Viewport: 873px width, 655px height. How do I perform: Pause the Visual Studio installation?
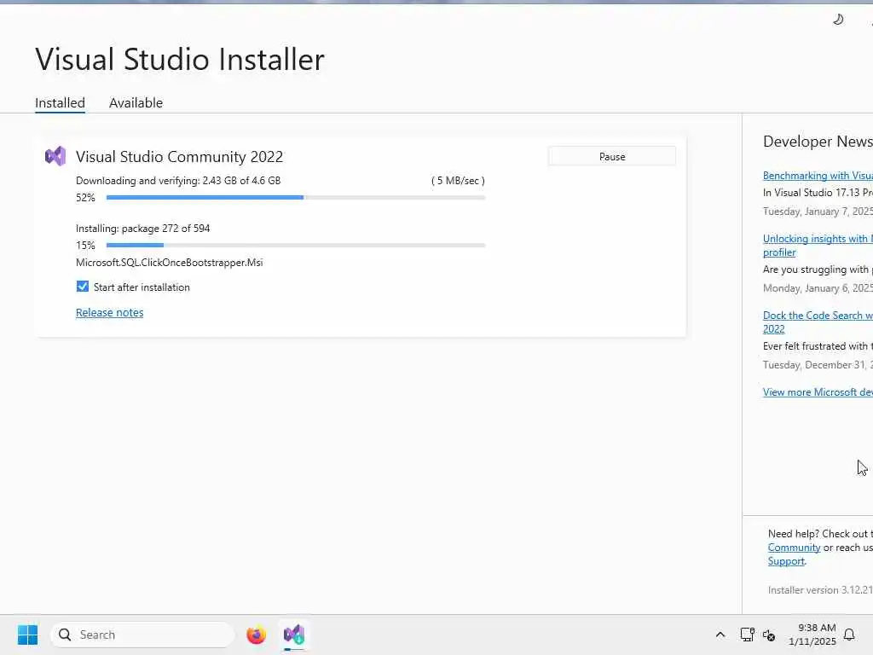[x=612, y=157]
